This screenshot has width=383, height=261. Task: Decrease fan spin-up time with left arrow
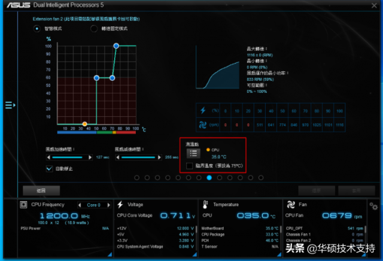48,157
